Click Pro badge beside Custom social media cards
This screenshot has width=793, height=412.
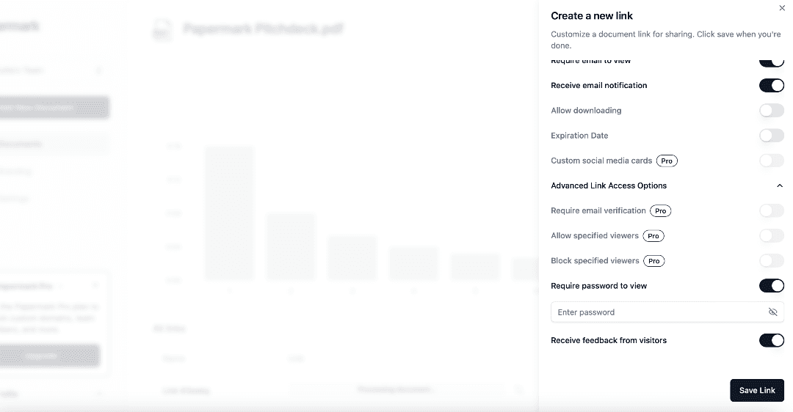667,161
